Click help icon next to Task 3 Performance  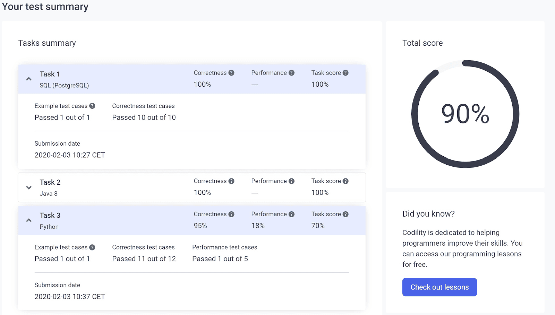[291, 215]
